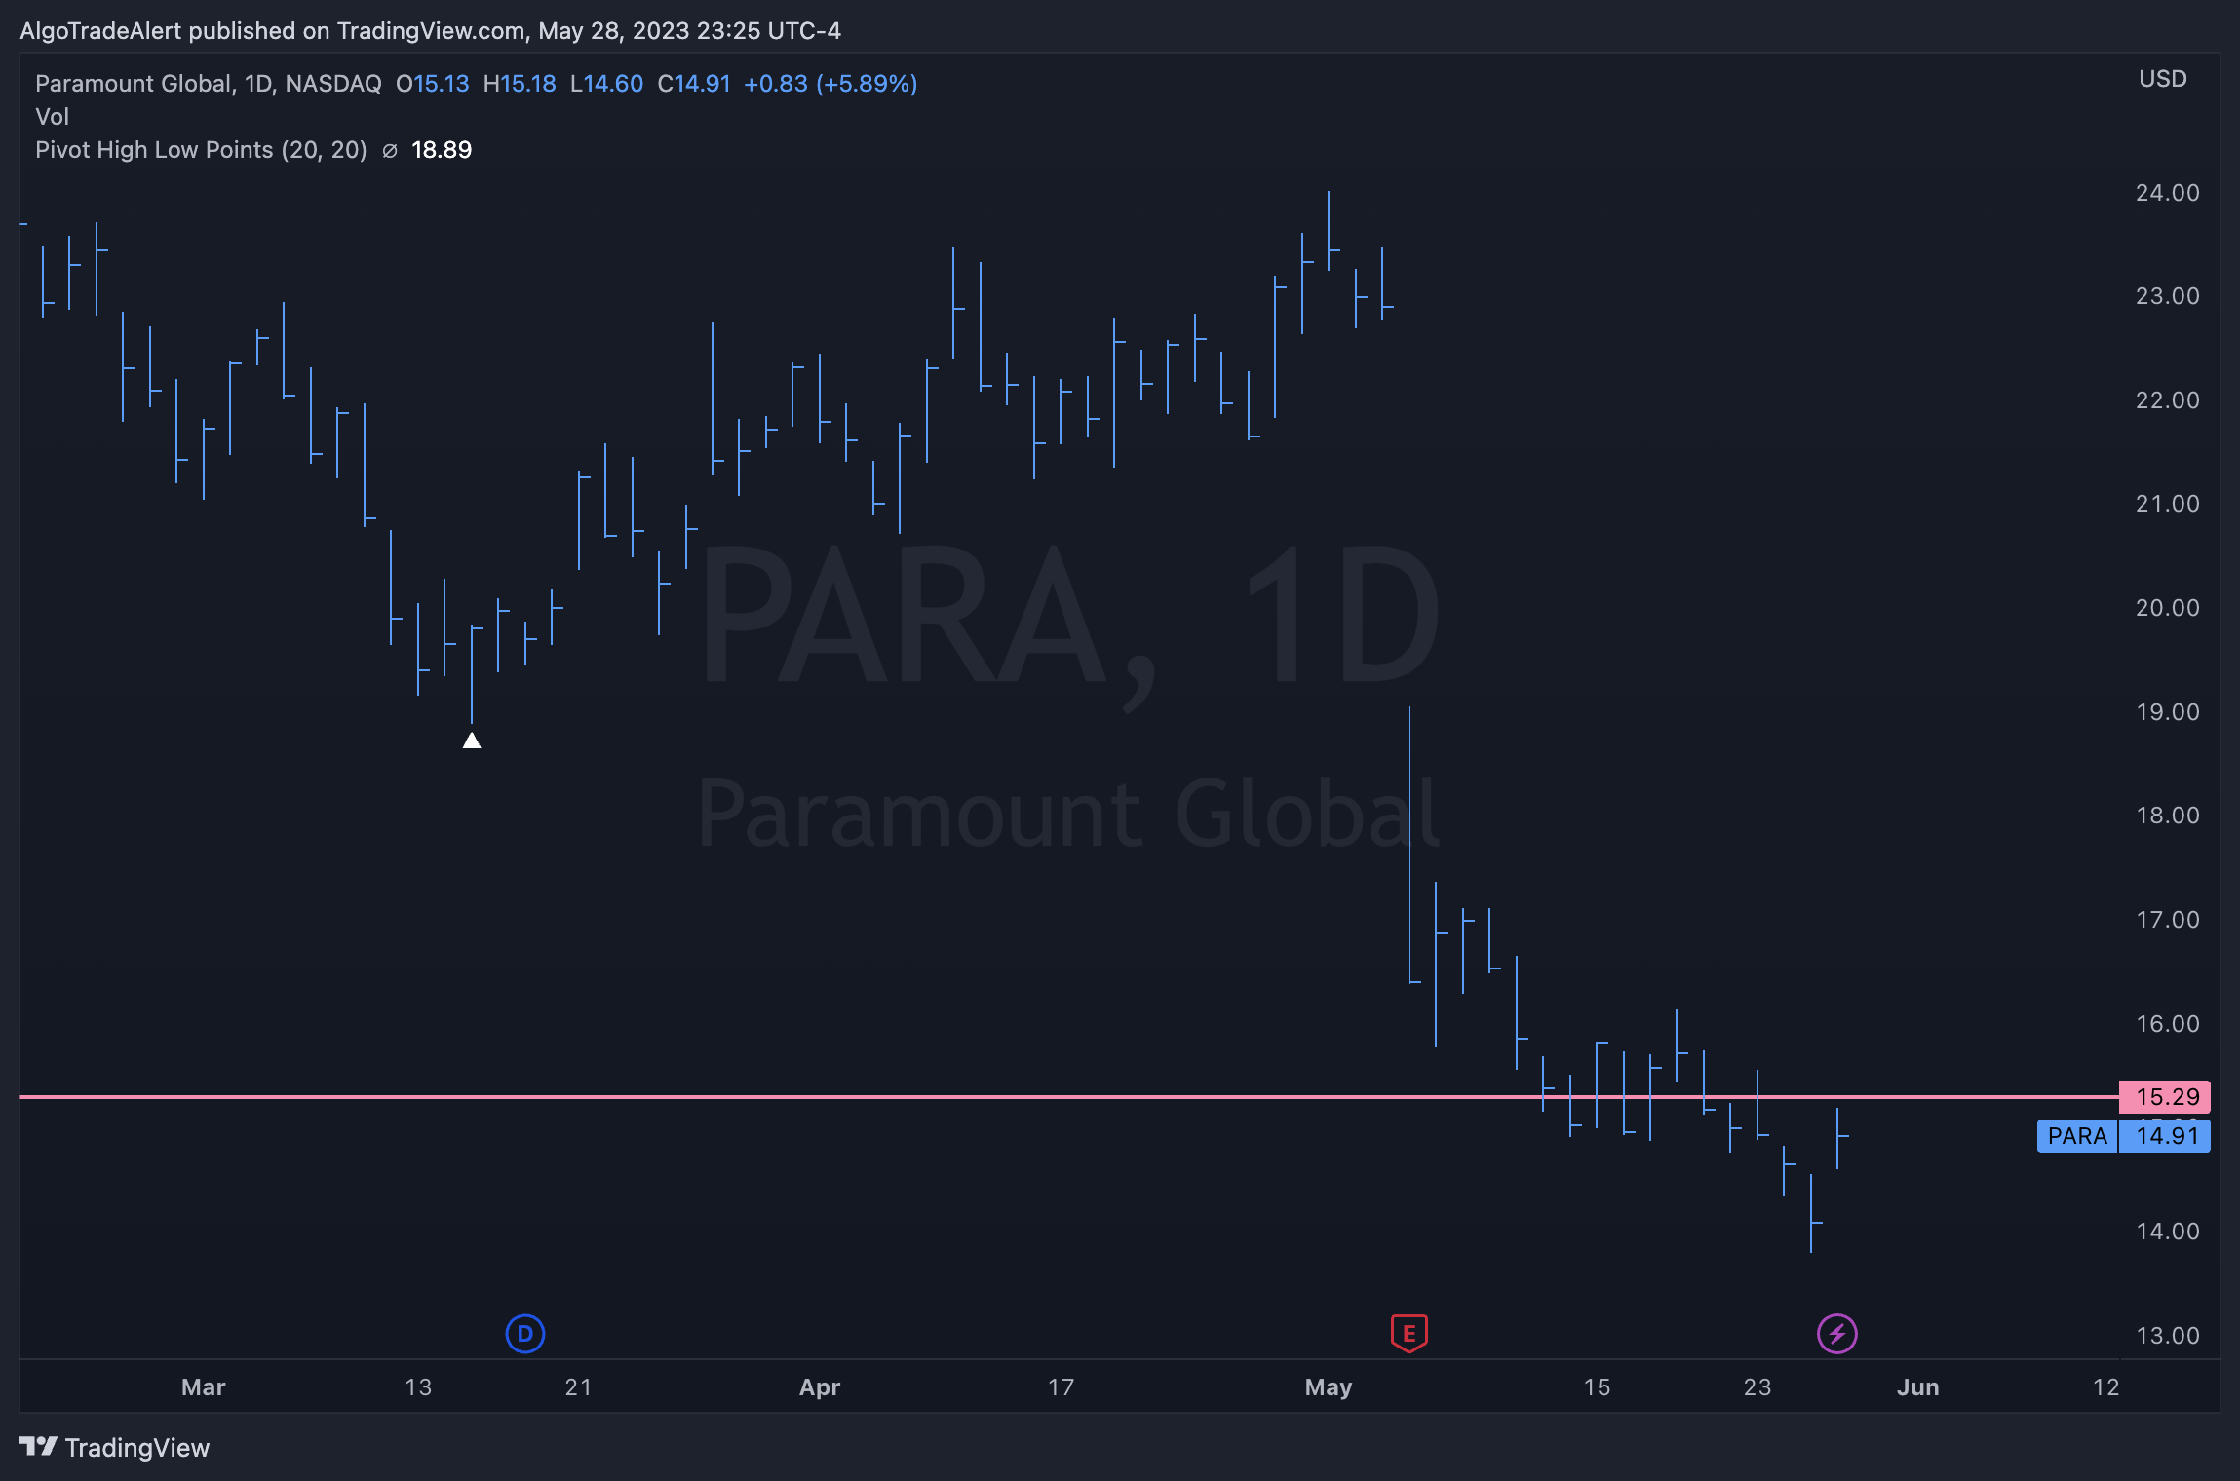Click the pink horizontal price line
This screenshot has height=1481, width=2240.
[x=1069, y=1097]
